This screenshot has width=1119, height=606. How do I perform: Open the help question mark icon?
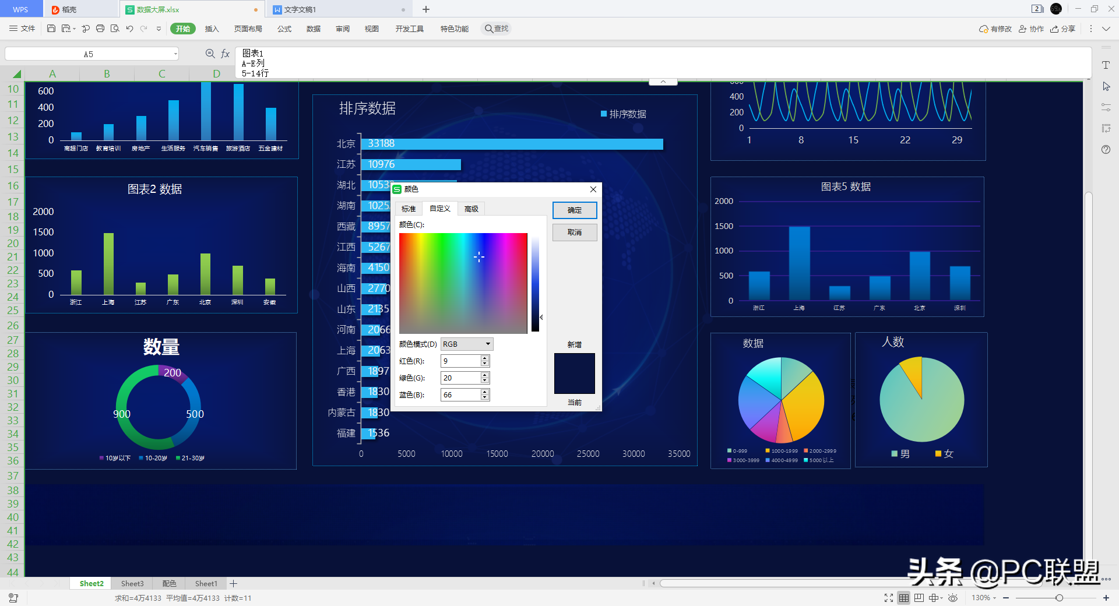(x=1106, y=150)
